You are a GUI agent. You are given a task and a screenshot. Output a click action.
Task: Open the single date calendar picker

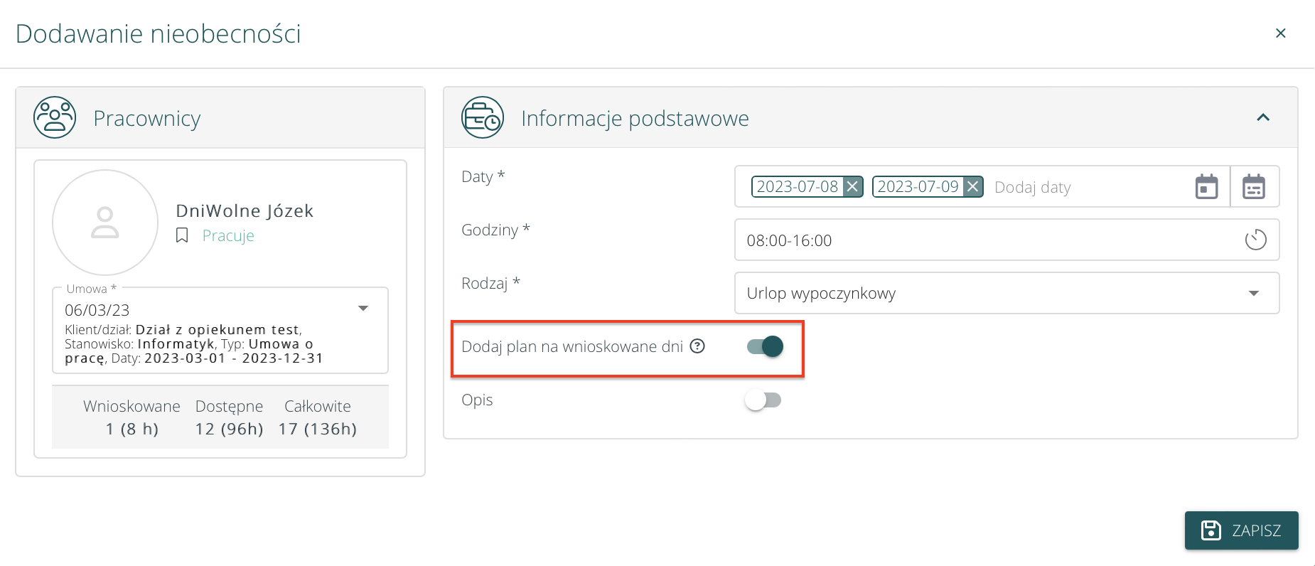point(1206,186)
